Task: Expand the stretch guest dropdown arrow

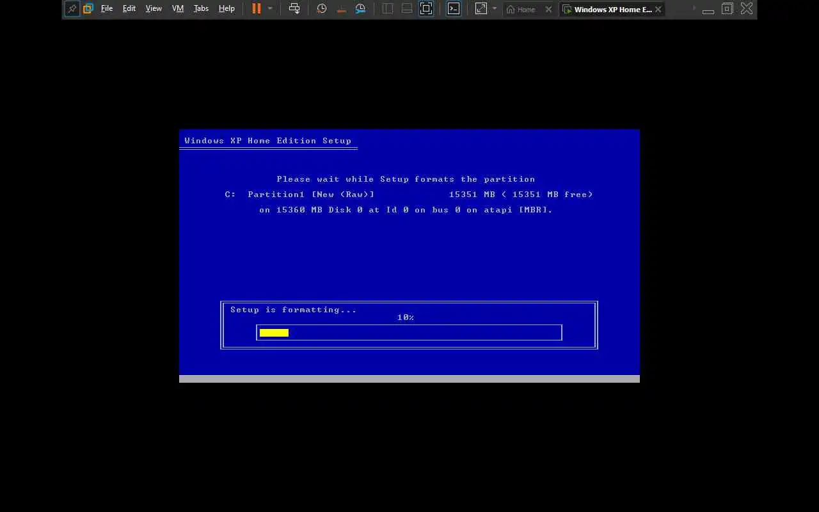Action: 495,9
